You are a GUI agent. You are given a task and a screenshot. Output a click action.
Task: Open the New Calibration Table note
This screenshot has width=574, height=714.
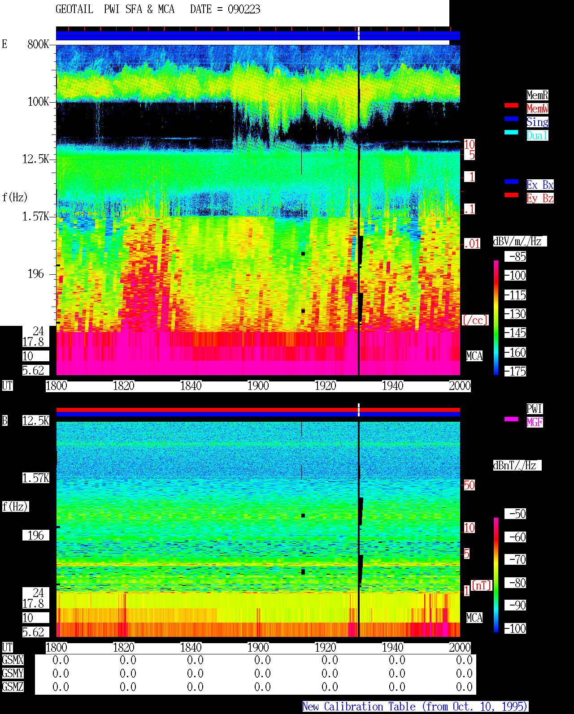coord(415,707)
